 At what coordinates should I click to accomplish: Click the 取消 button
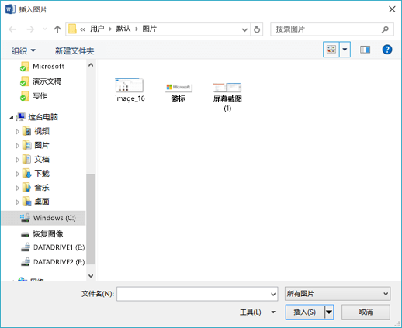point(366,312)
